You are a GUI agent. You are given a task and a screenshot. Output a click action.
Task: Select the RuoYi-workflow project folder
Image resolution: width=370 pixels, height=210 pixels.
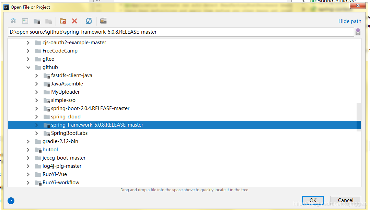point(61,183)
